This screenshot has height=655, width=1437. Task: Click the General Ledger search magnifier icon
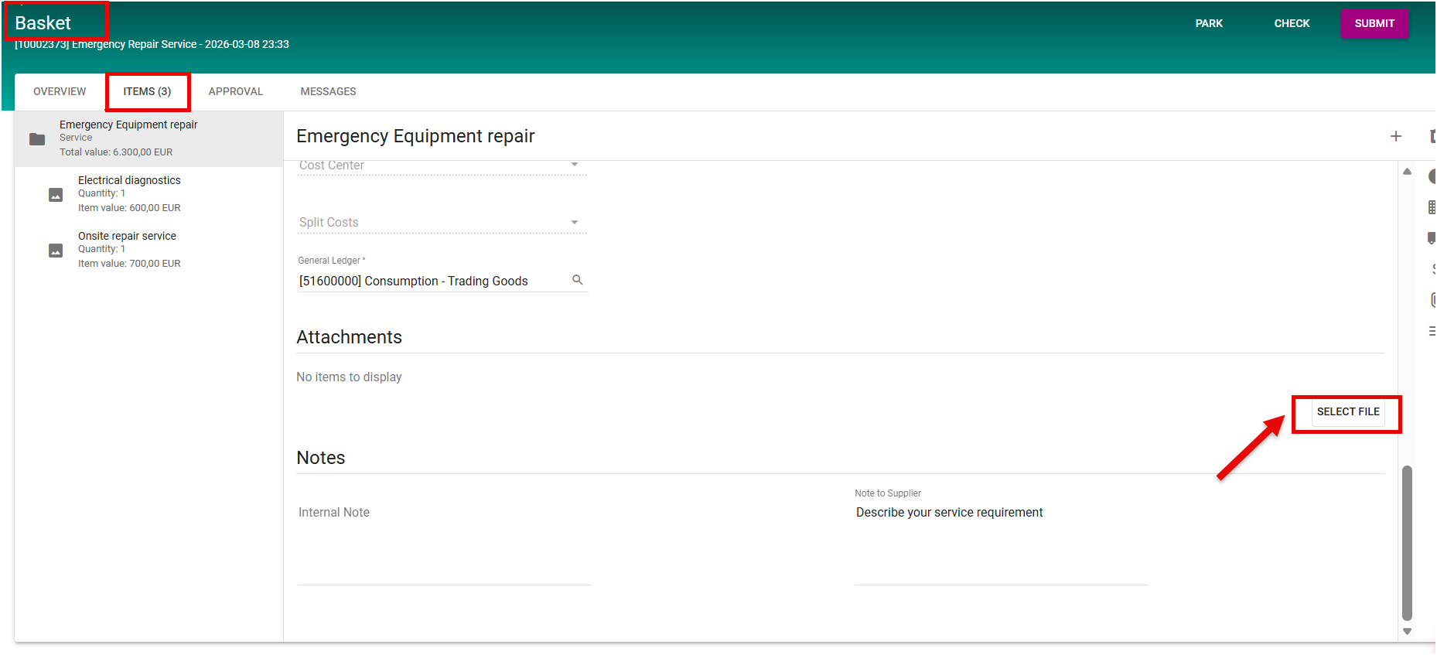[x=577, y=280]
